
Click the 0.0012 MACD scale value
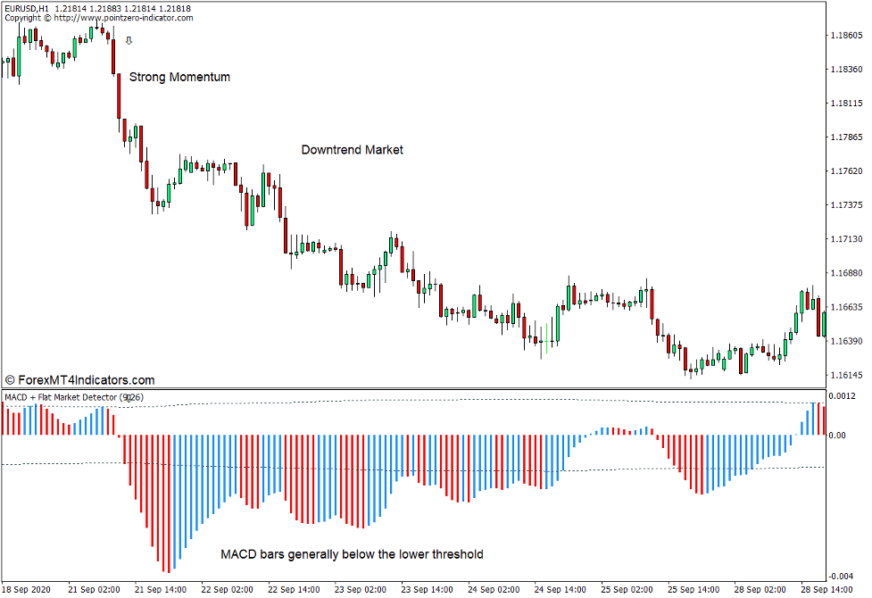click(846, 395)
